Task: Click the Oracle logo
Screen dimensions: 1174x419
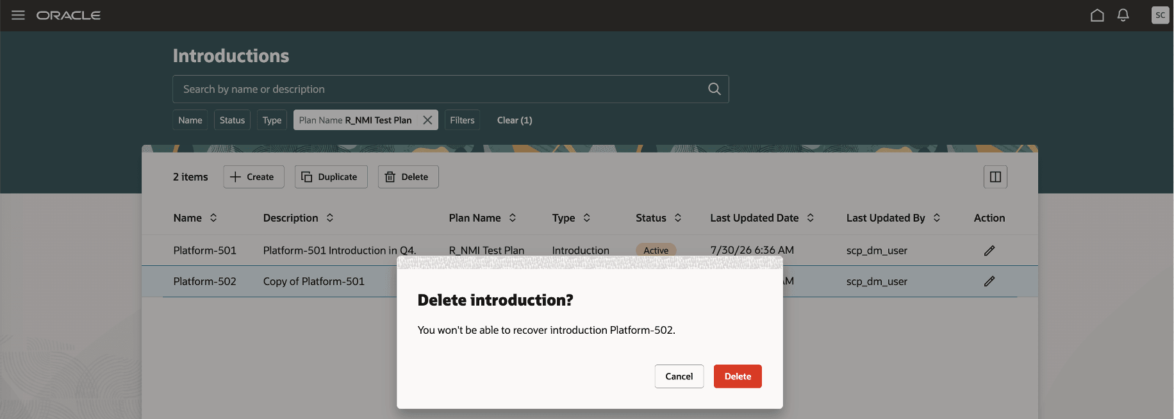Action: 69,15
